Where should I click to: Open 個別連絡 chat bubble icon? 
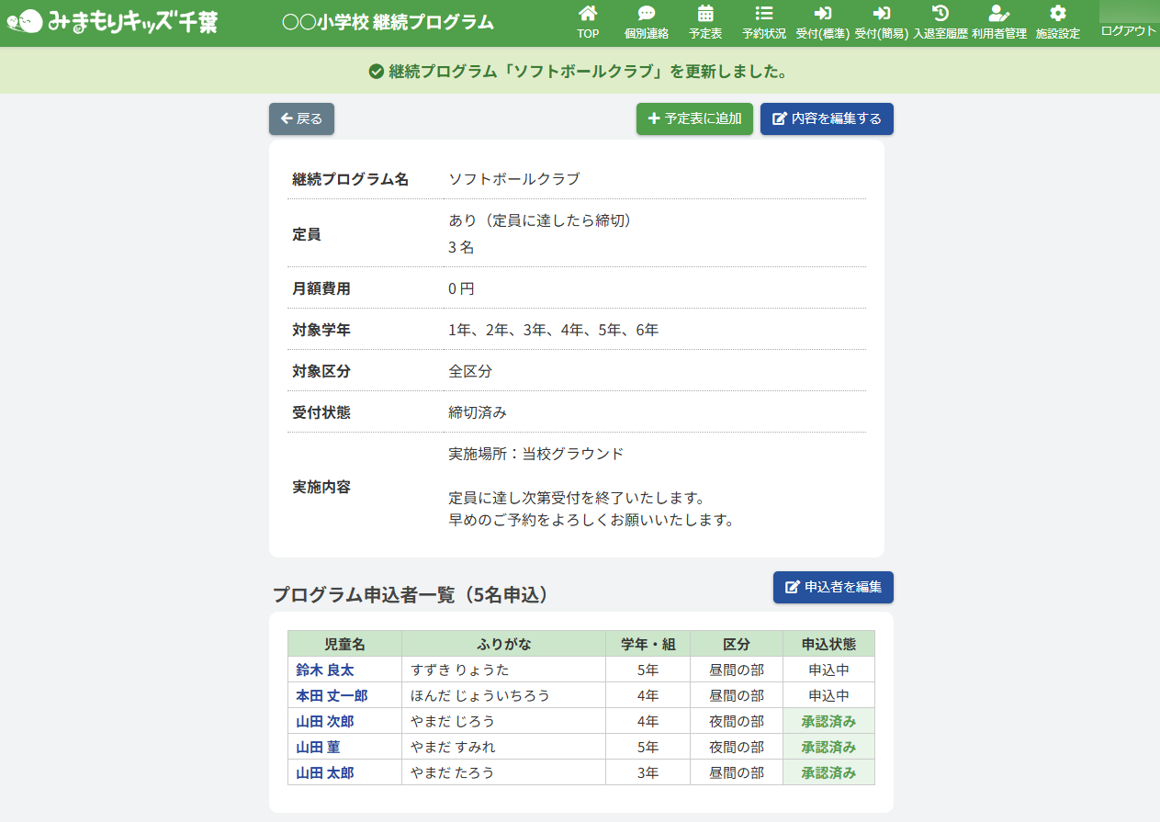(647, 14)
